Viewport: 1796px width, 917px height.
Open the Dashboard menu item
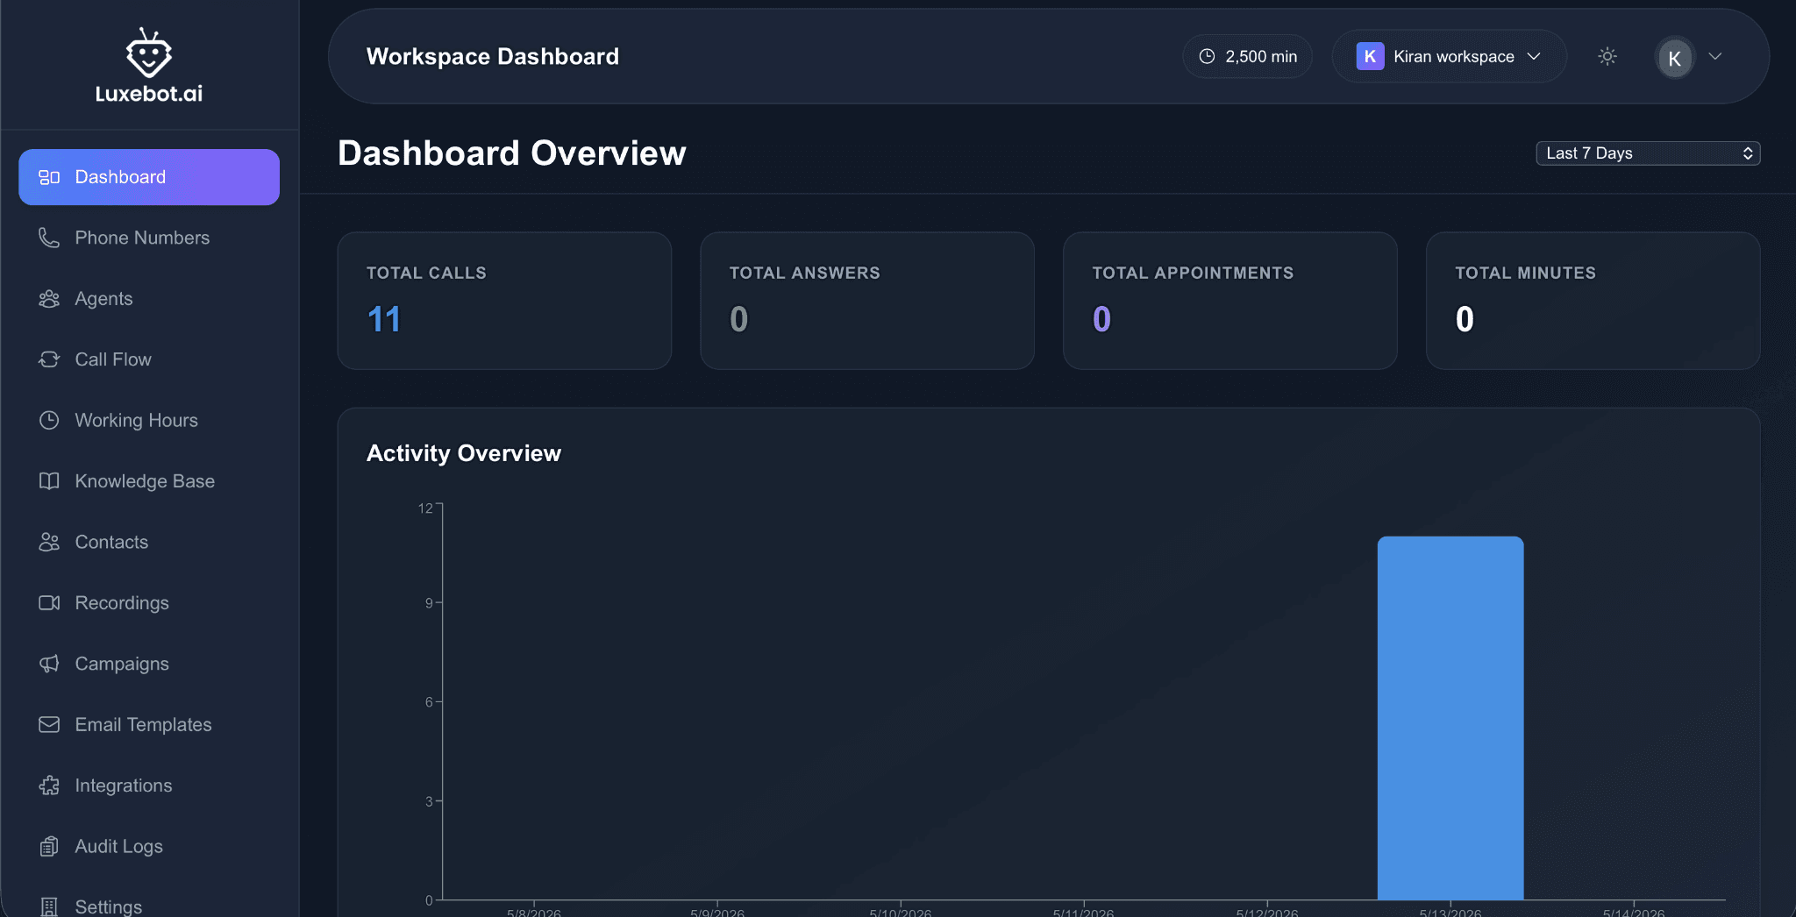(149, 177)
